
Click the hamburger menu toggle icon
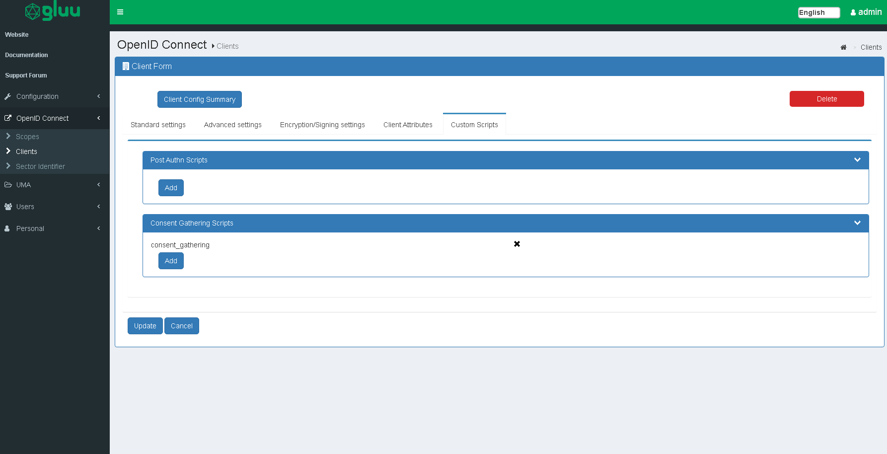tap(120, 12)
